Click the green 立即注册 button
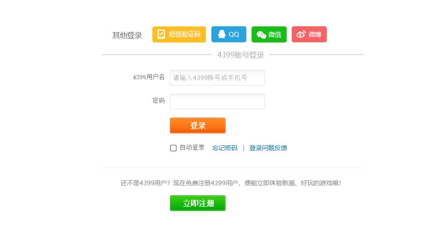424x234 pixels. (x=198, y=203)
